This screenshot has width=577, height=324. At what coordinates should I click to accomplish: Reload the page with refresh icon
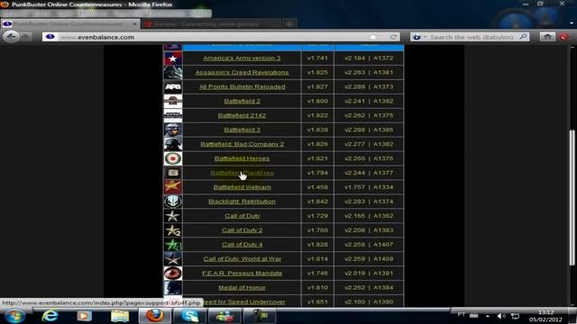(x=394, y=37)
